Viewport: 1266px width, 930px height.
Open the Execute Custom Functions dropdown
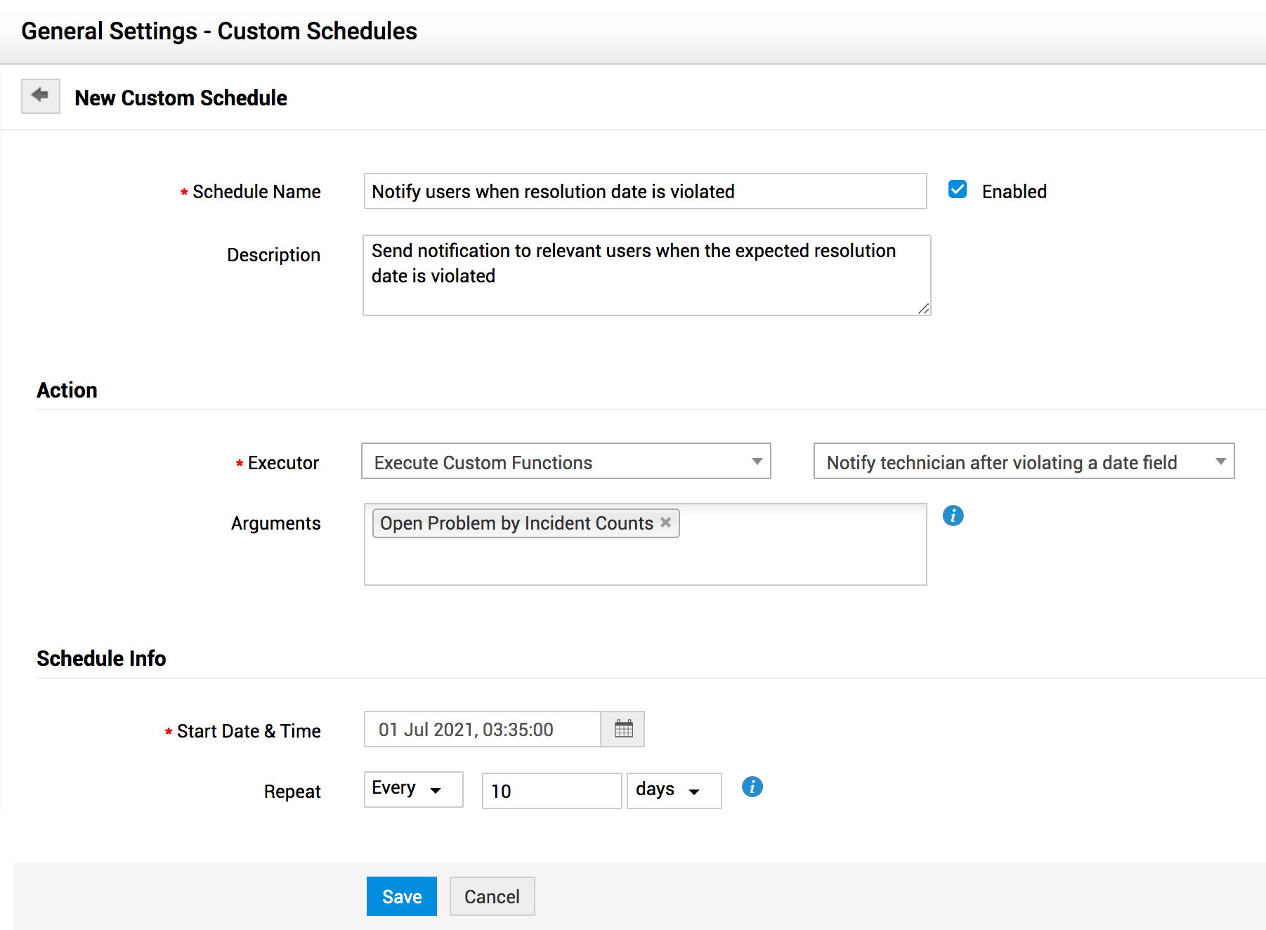[566, 461]
